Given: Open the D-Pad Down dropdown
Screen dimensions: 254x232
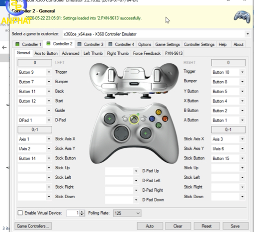Looking at the screenshot, I should pos(136,200).
